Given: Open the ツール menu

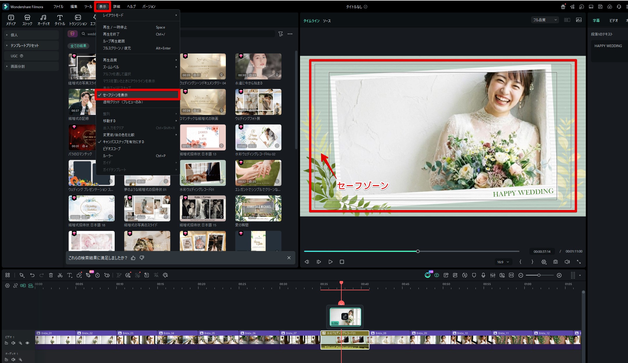Looking at the screenshot, I should (88, 6).
